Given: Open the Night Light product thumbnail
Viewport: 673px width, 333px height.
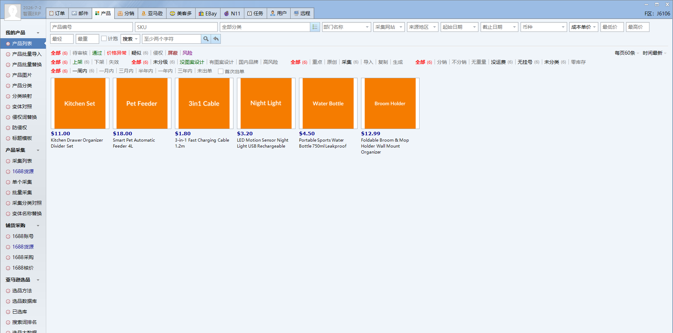Looking at the screenshot, I should pos(266,103).
